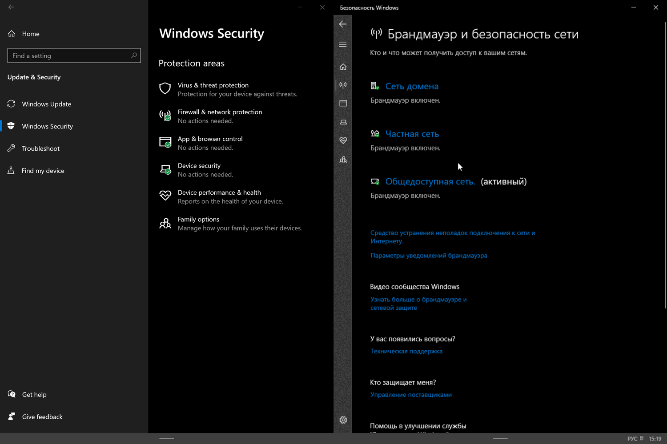Select the device health heart sidebar icon
The height and width of the screenshot is (444, 667).
click(x=343, y=140)
